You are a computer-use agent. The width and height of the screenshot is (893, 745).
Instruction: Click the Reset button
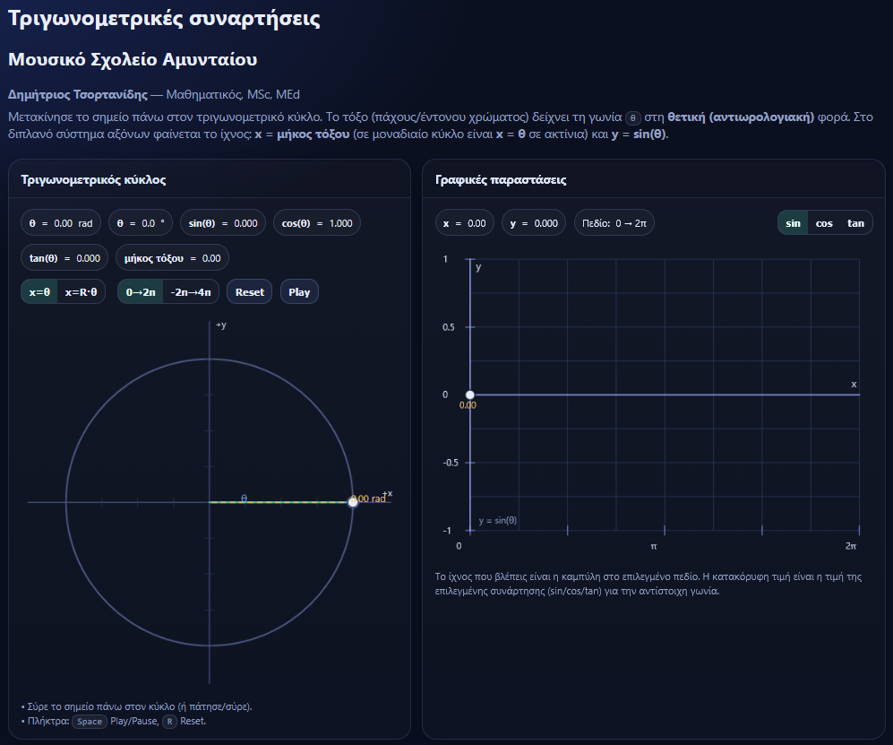(249, 292)
